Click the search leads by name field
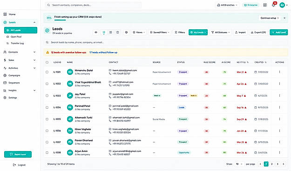291x171 pixels. (x=166, y=42)
